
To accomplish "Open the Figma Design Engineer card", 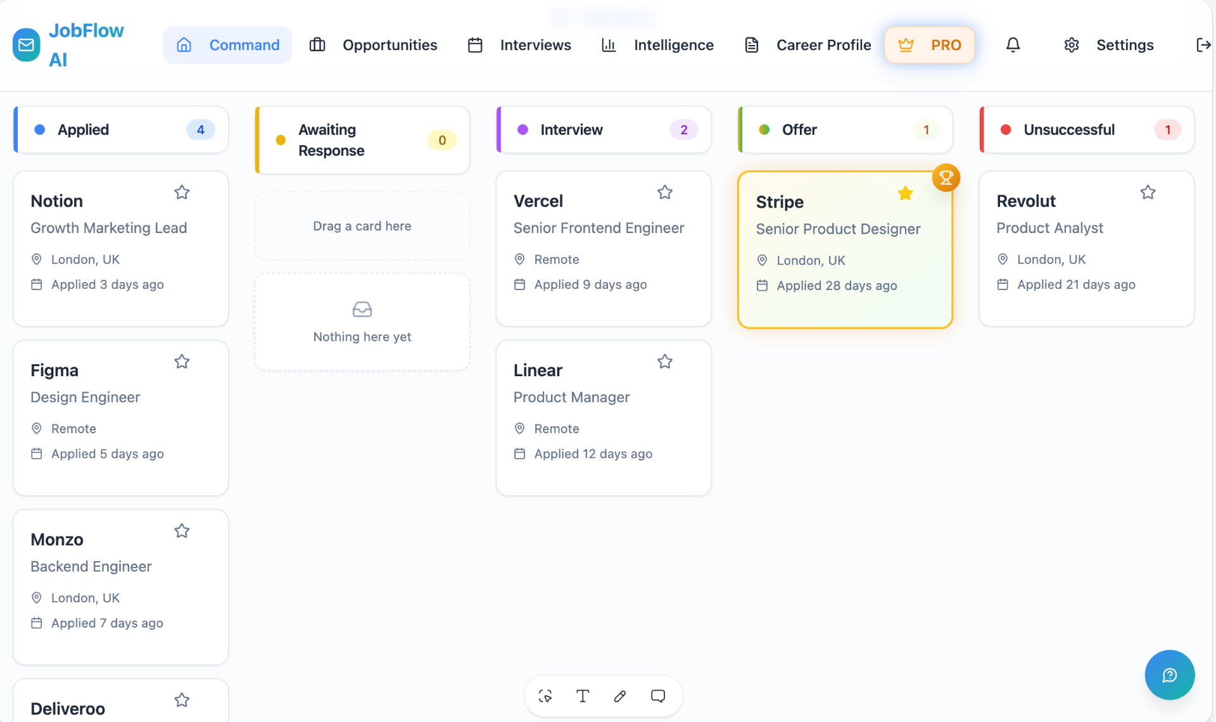I will click(x=121, y=418).
